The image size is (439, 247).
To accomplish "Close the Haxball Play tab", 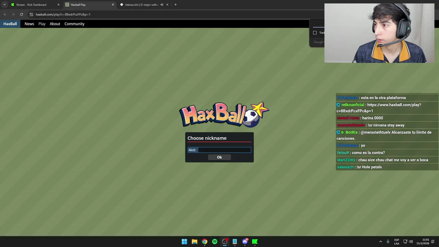I will [x=113, y=5].
